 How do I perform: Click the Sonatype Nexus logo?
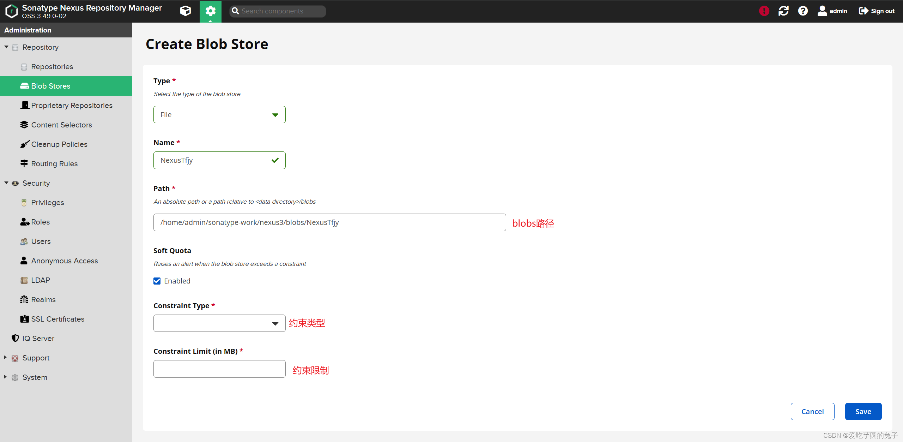click(11, 11)
